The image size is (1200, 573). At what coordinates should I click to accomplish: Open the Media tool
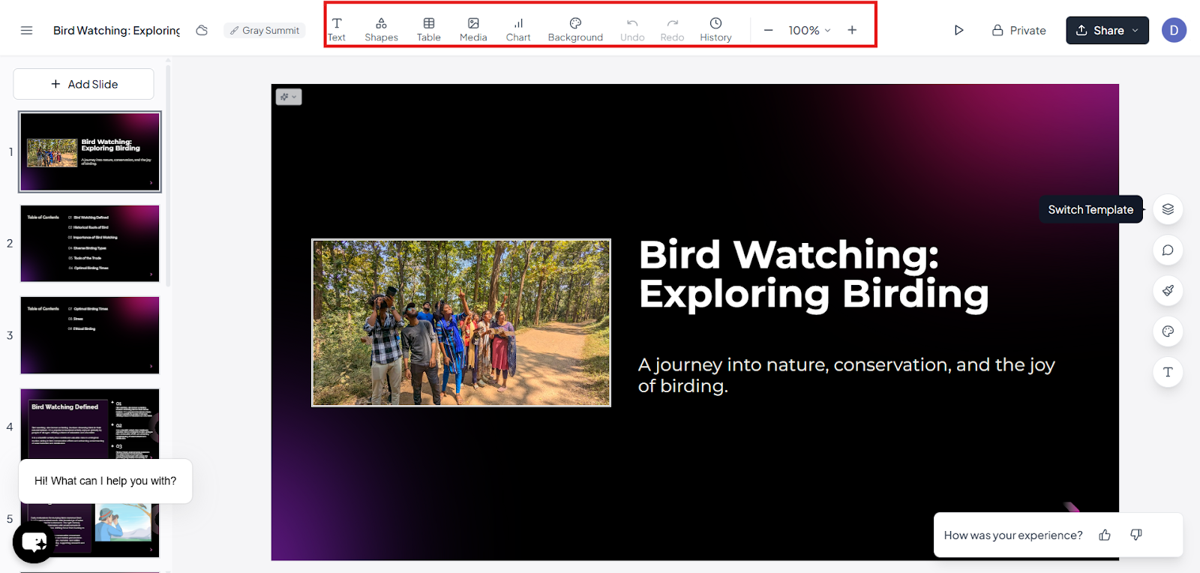coord(473,30)
